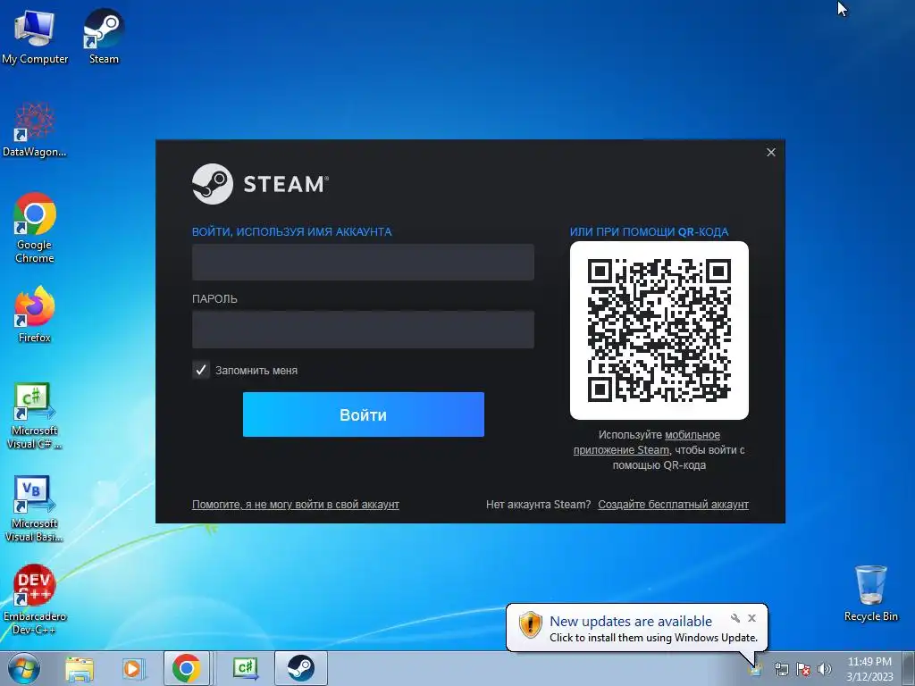Open the network tray icon
Screen dimensions: 915x686
point(781,669)
